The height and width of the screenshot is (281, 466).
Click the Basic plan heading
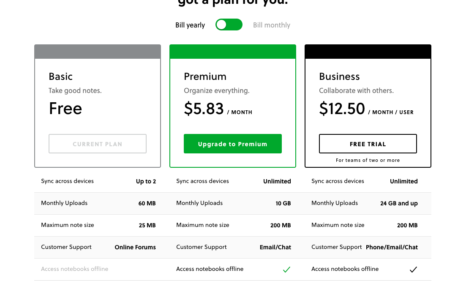pos(61,76)
